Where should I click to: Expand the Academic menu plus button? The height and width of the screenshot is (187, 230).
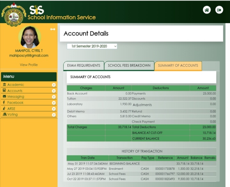(x=54, y=85)
